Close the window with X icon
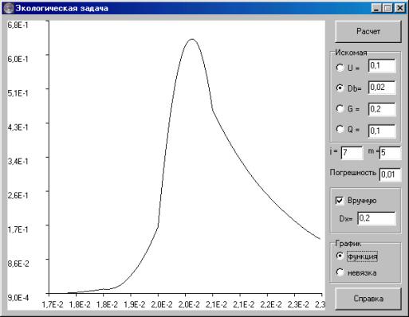This screenshot has height=317, width=409. coord(399,8)
